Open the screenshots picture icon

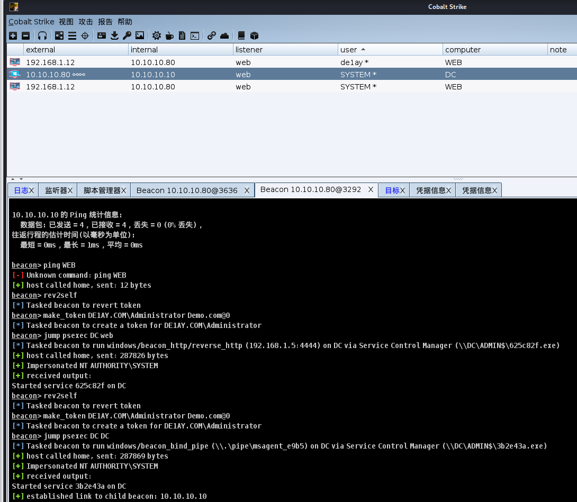140,35
